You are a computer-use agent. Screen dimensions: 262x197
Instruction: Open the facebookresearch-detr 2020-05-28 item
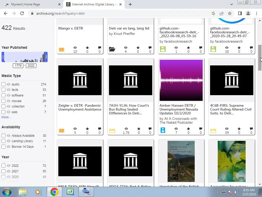[x=230, y=32]
